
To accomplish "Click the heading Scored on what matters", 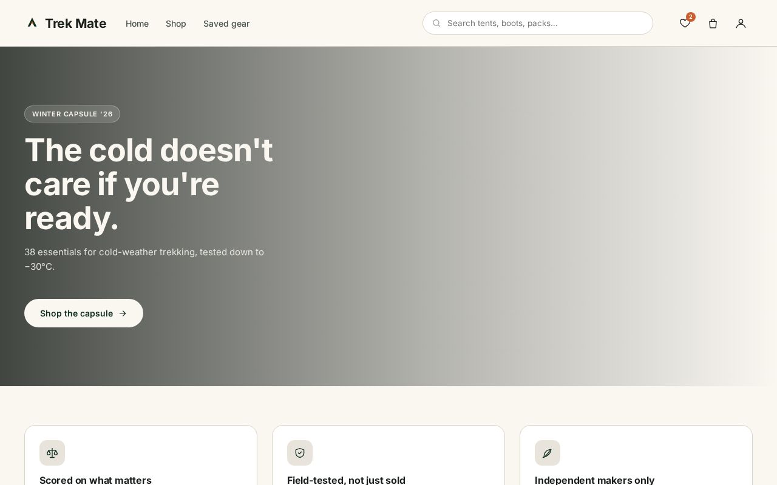I will 95,480.
